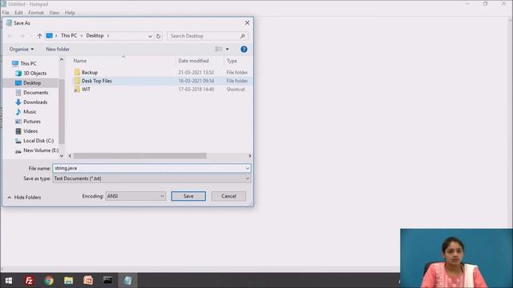Close the Save As dialog
The image size is (513, 288).
point(247,23)
